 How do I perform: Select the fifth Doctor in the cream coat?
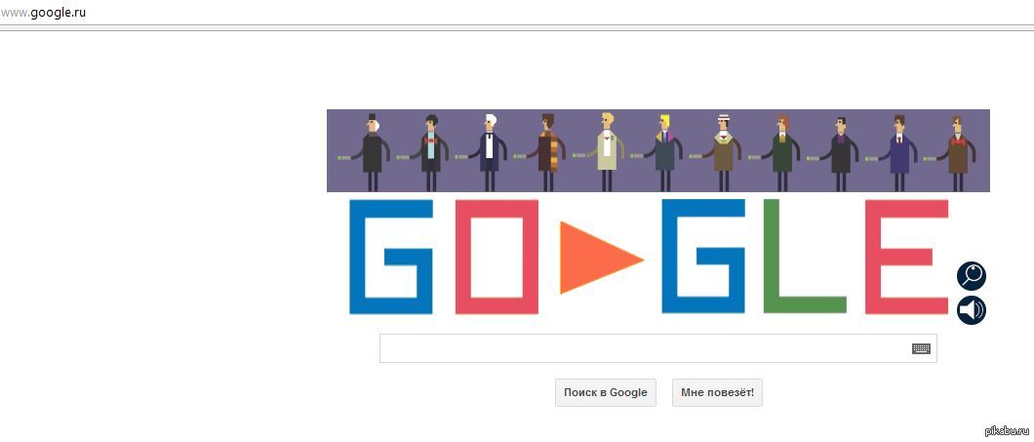[606, 152]
